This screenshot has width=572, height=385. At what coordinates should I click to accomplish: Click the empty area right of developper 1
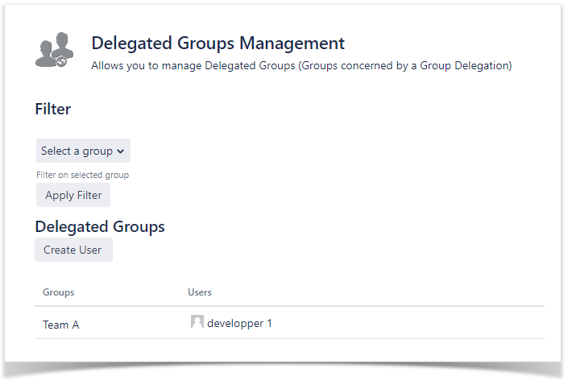[403, 323]
